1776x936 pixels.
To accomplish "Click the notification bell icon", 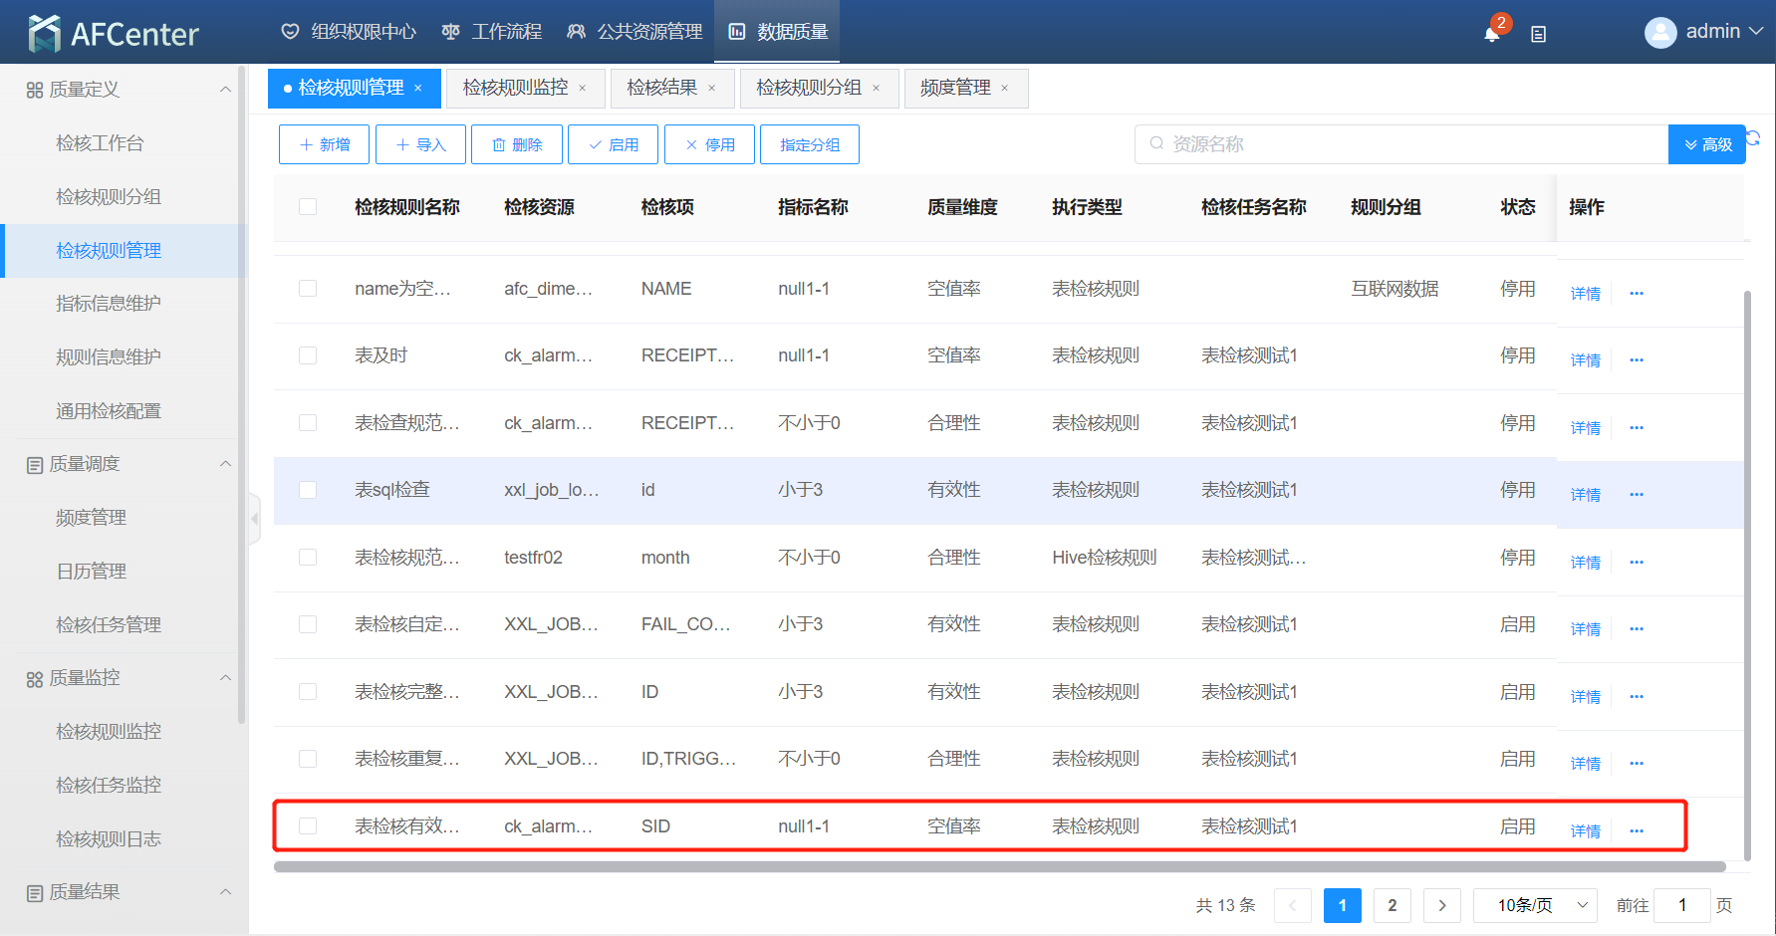I will (1491, 34).
